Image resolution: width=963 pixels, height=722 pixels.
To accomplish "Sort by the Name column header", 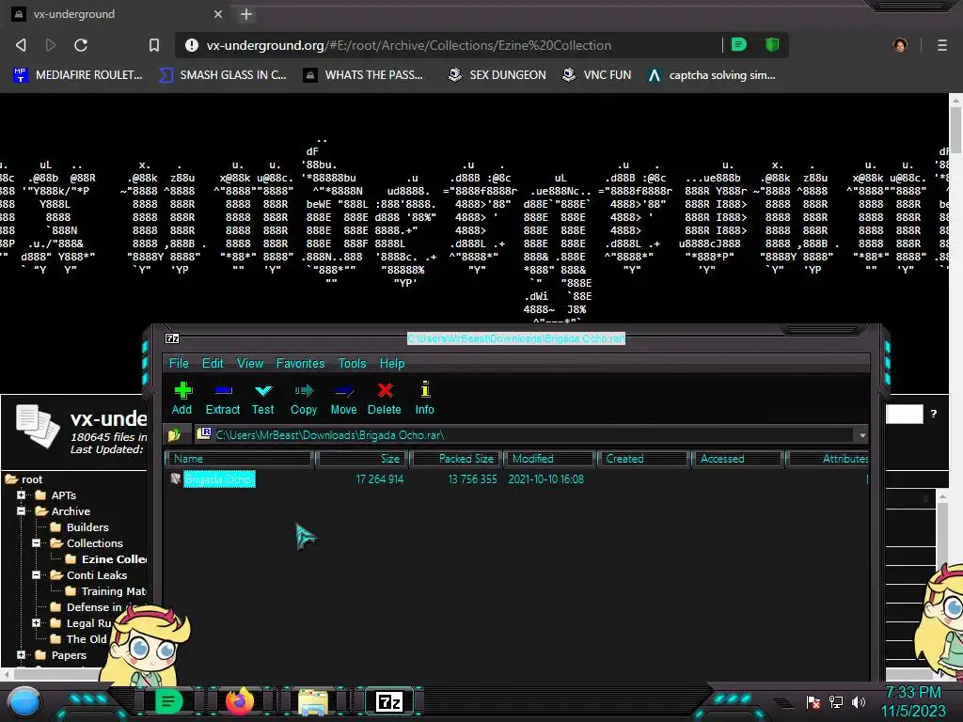I will coord(240,459).
